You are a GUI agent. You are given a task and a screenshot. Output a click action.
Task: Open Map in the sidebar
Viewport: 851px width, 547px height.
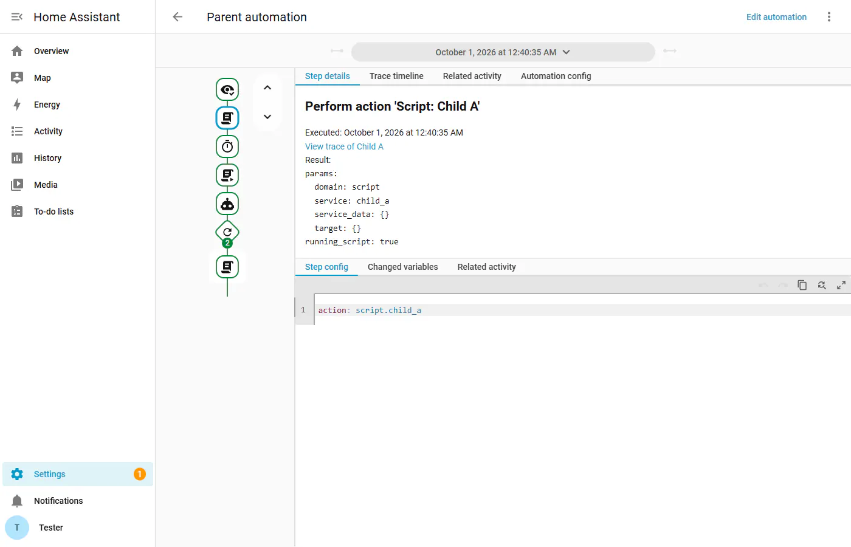(x=78, y=78)
